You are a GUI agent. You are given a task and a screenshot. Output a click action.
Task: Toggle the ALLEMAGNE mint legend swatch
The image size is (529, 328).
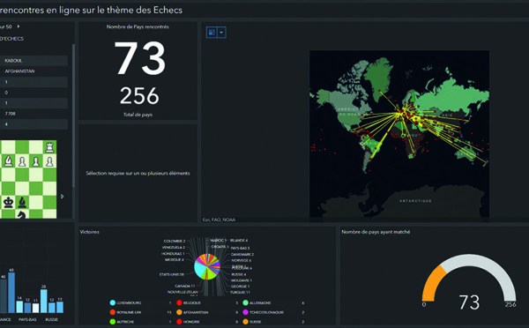tap(246, 302)
